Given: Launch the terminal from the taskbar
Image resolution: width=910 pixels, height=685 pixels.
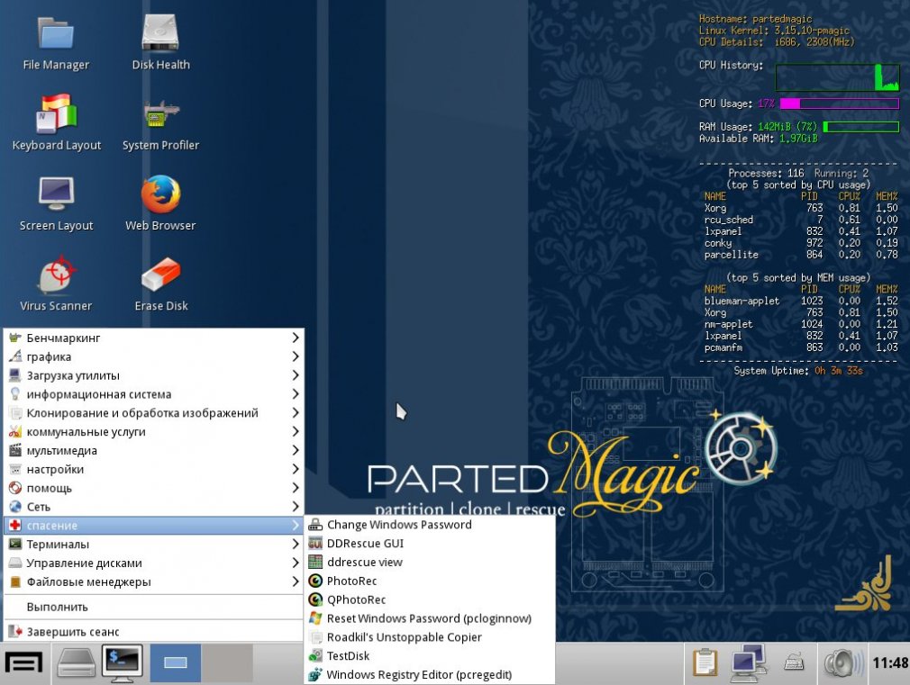Looking at the screenshot, I should click(122, 662).
